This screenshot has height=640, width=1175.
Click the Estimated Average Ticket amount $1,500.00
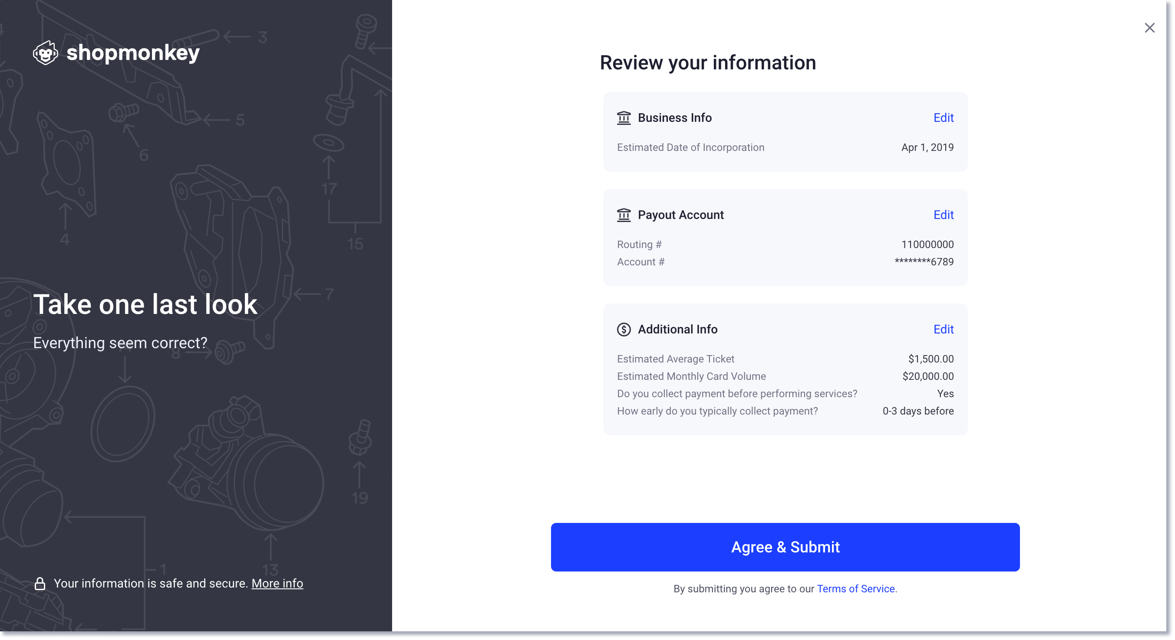point(931,359)
